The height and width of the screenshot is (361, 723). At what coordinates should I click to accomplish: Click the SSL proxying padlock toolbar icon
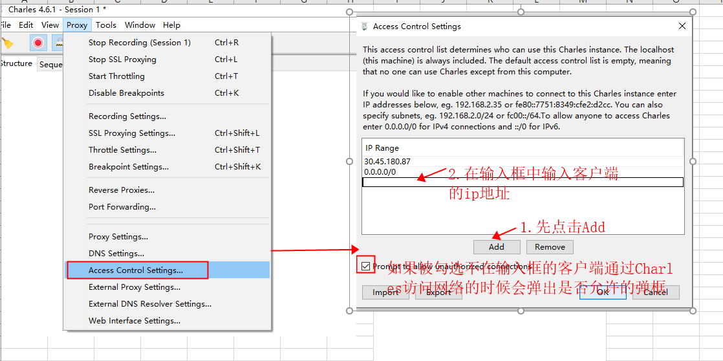point(58,43)
